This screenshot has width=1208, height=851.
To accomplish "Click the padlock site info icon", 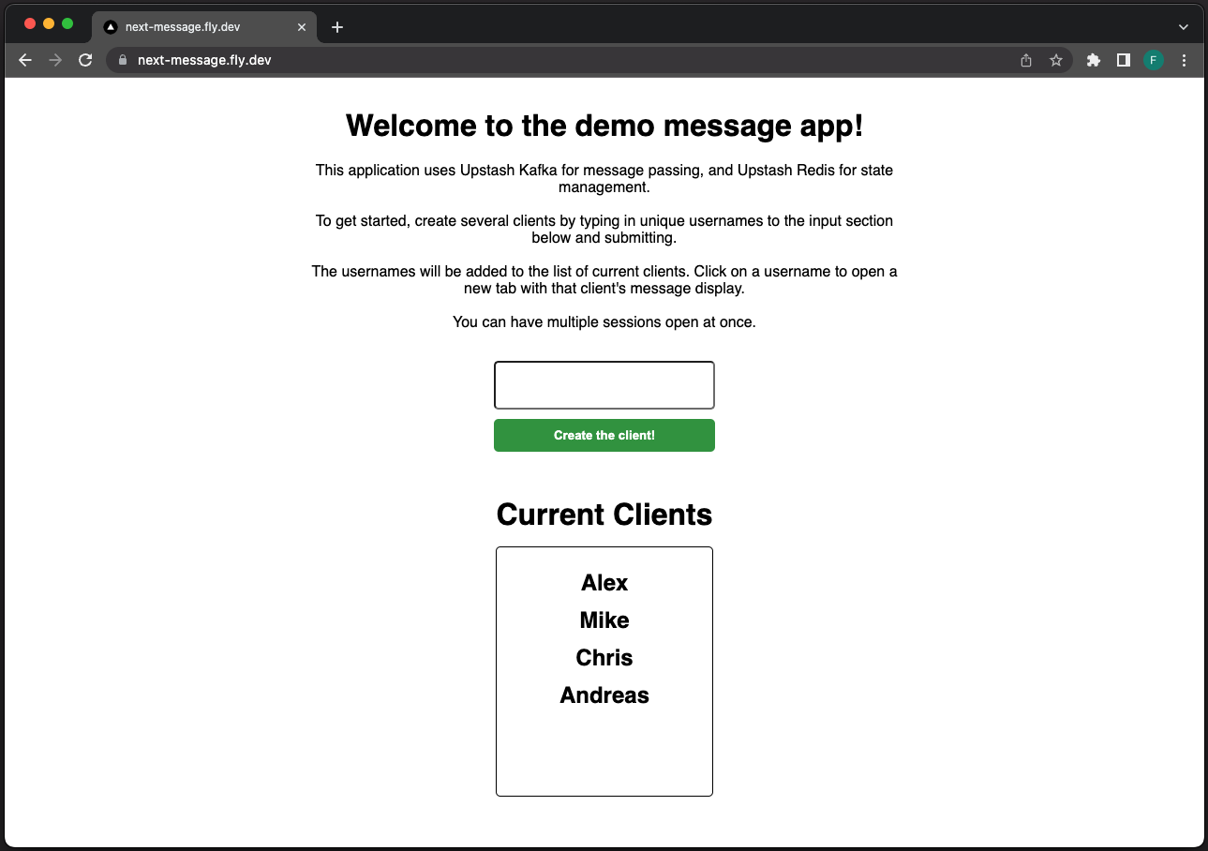I will [x=122, y=60].
